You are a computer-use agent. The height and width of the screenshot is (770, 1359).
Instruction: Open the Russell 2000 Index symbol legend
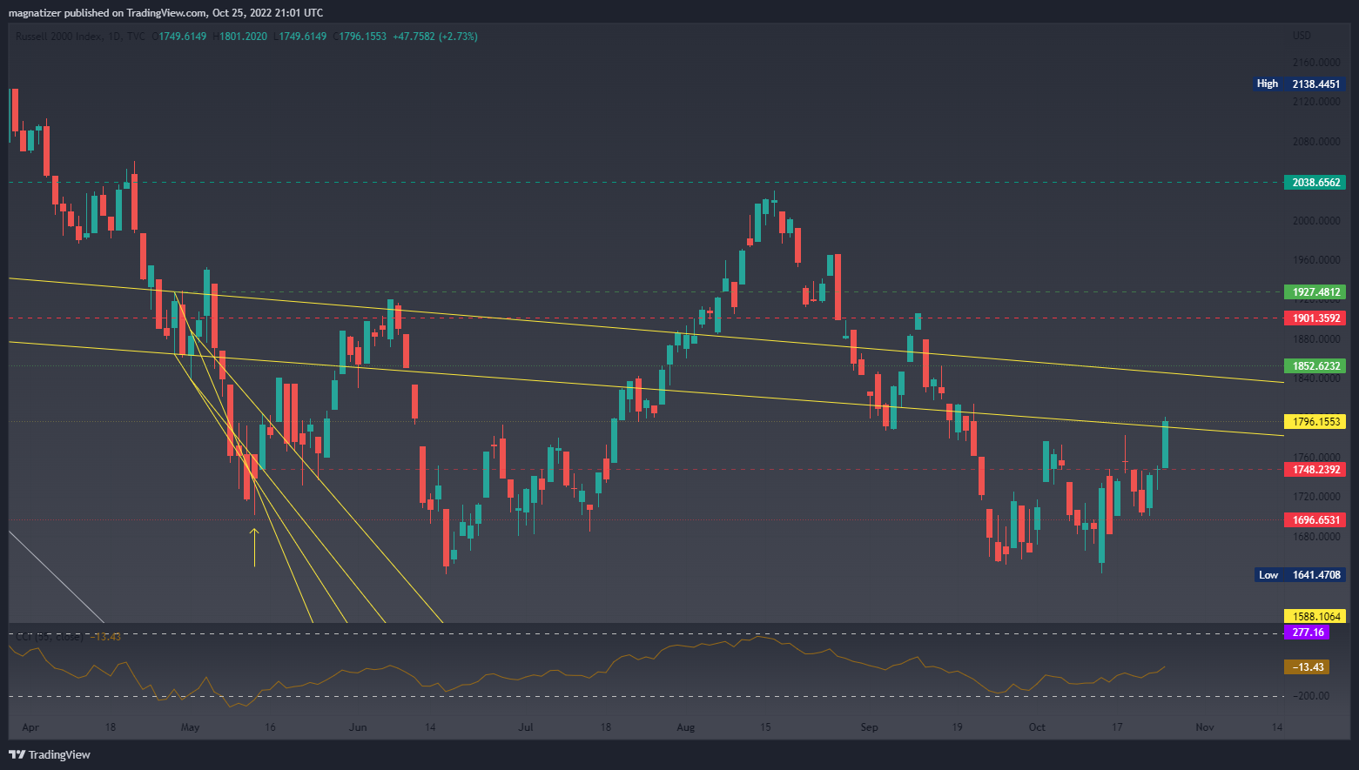pos(57,37)
